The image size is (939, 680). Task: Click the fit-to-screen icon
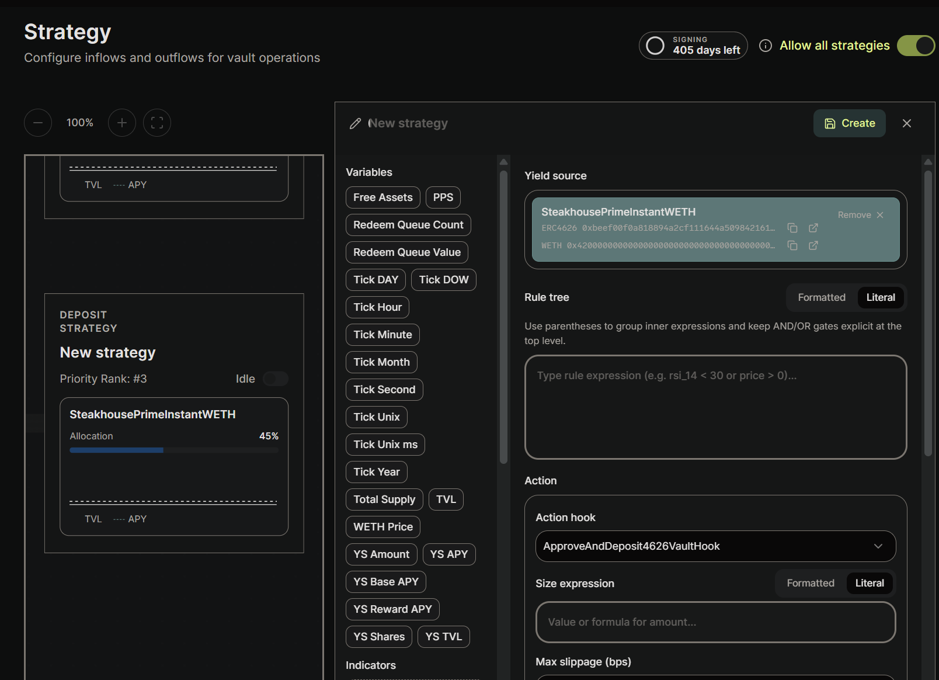pos(157,123)
